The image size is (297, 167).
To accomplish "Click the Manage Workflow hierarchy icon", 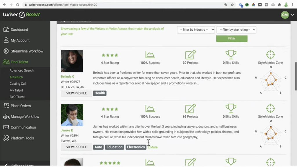I will (6, 117).
